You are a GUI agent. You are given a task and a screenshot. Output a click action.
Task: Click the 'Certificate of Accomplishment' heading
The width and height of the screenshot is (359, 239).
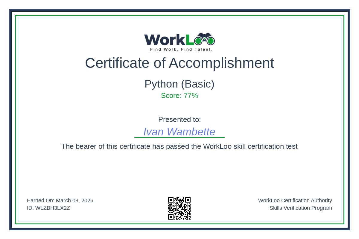tap(180, 63)
